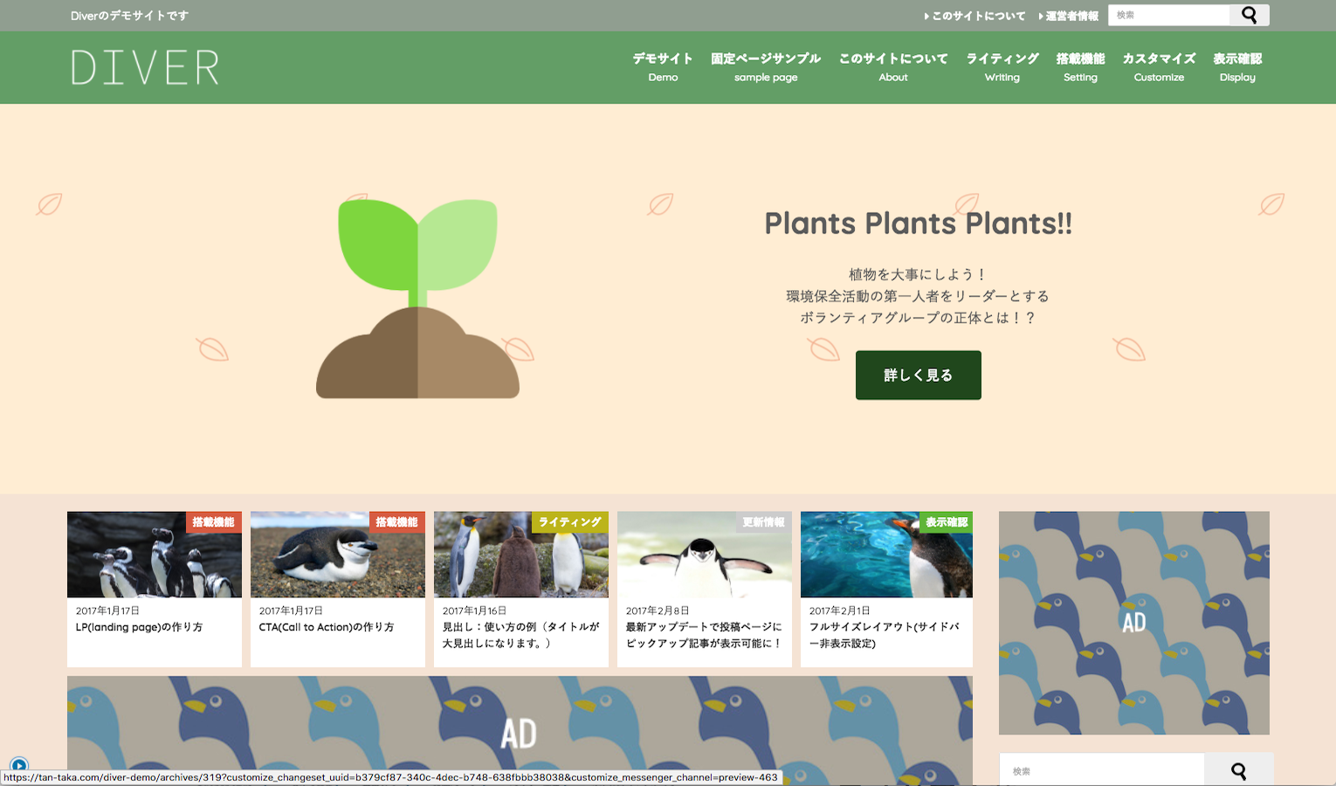Open the 表示確認 Display menu item
The image size is (1336, 786).
tap(1237, 67)
